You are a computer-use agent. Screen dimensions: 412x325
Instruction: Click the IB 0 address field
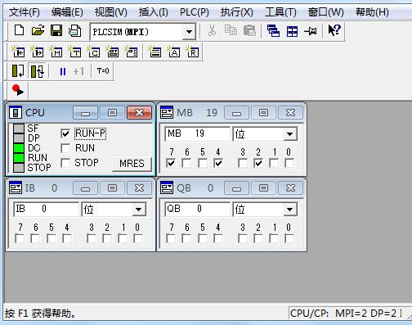tap(46, 209)
